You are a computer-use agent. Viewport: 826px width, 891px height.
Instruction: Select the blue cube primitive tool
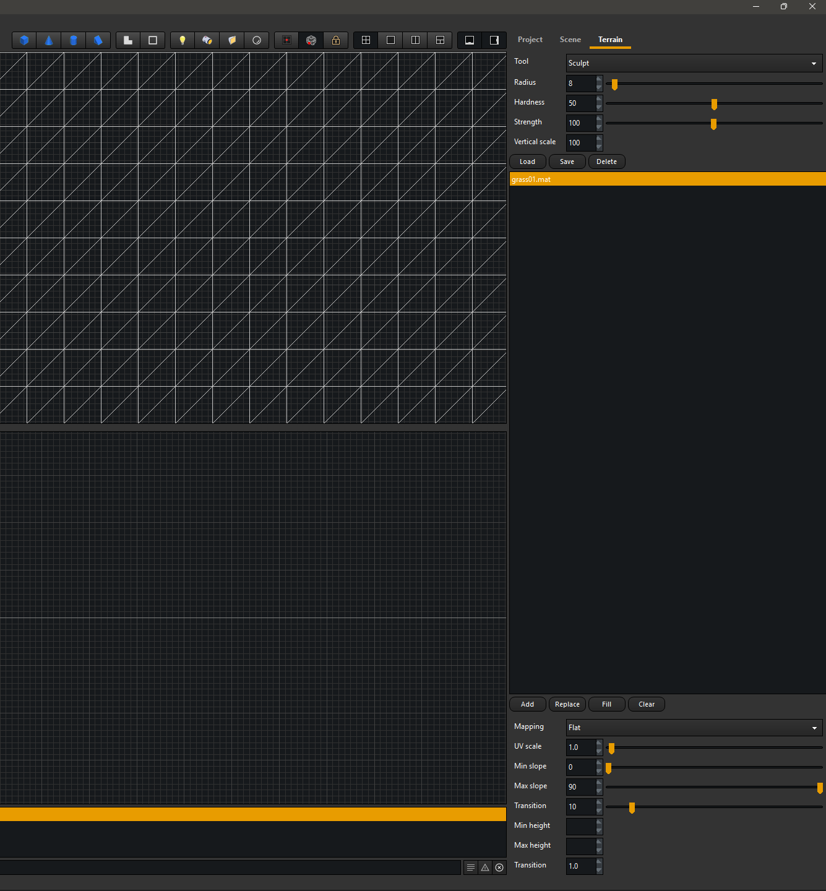[24, 40]
